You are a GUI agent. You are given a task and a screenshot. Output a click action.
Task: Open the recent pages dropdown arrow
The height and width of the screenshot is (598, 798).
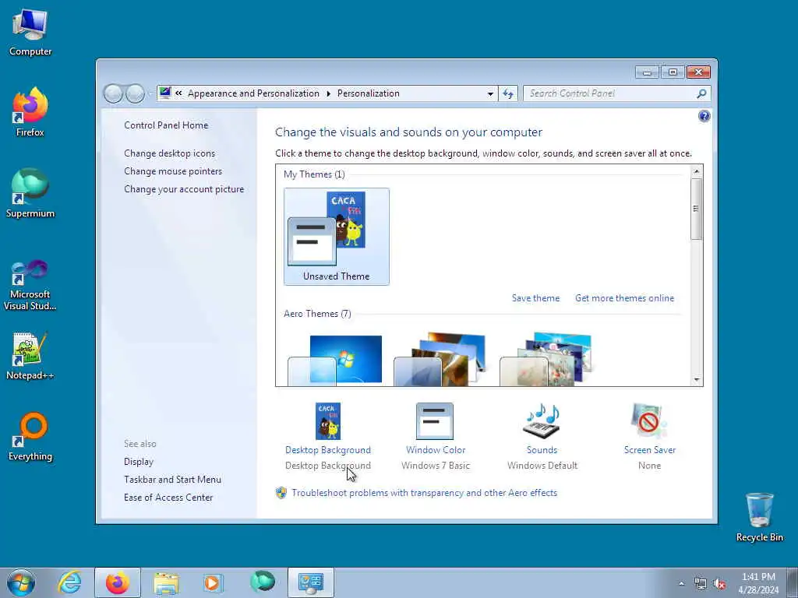pos(150,93)
